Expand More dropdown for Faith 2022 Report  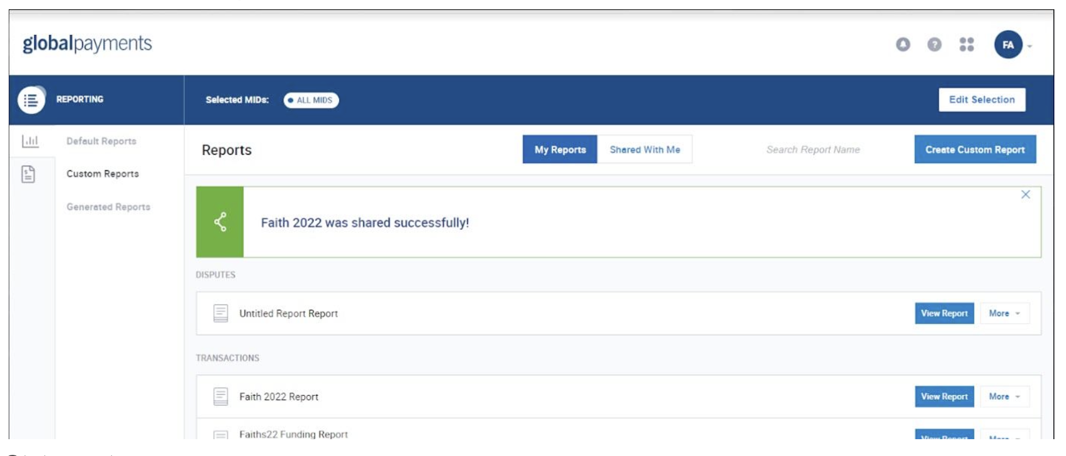[1004, 397]
